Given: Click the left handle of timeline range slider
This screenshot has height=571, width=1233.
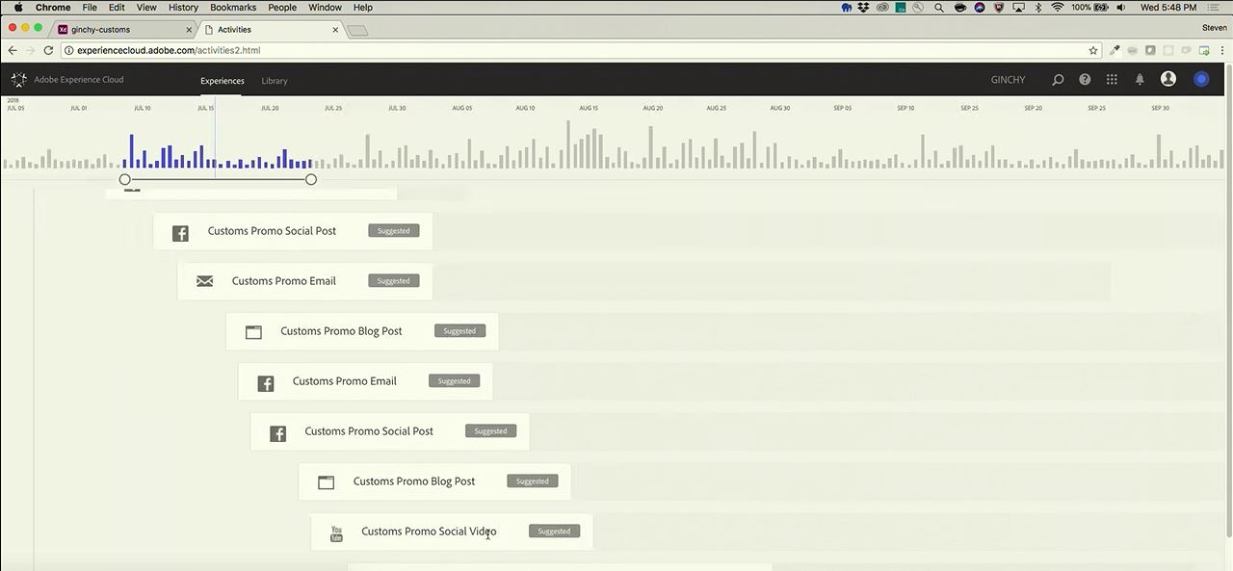Looking at the screenshot, I should tap(125, 179).
